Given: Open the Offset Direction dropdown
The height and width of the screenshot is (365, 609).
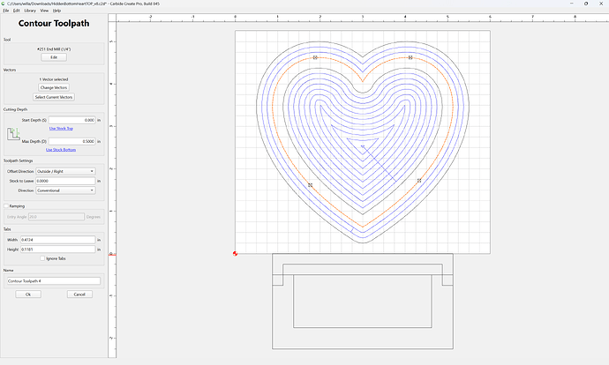Looking at the screenshot, I should [65, 171].
